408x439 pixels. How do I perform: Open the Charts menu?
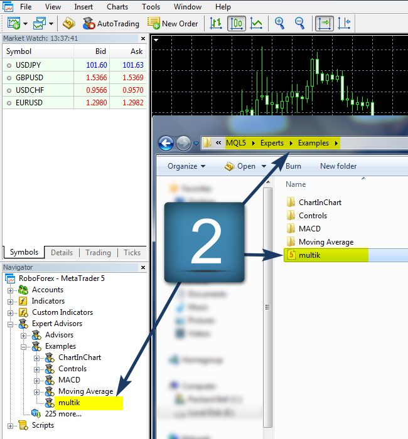coord(117,7)
